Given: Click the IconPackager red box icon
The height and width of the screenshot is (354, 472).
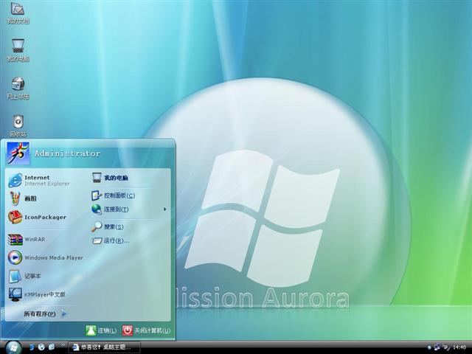Looking at the screenshot, I should [x=15, y=217].
